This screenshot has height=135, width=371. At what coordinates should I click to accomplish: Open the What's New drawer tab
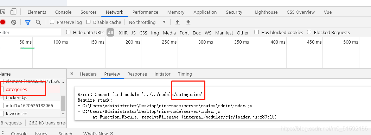click(x=96, y=133)
